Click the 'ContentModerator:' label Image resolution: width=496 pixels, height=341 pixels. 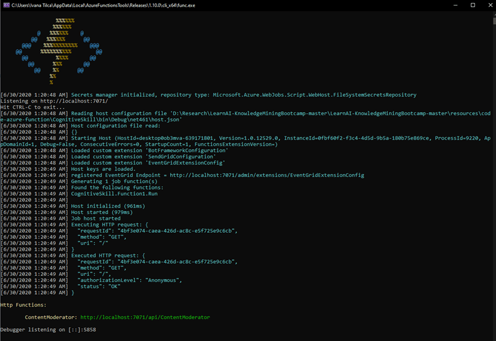click(51, 317)
